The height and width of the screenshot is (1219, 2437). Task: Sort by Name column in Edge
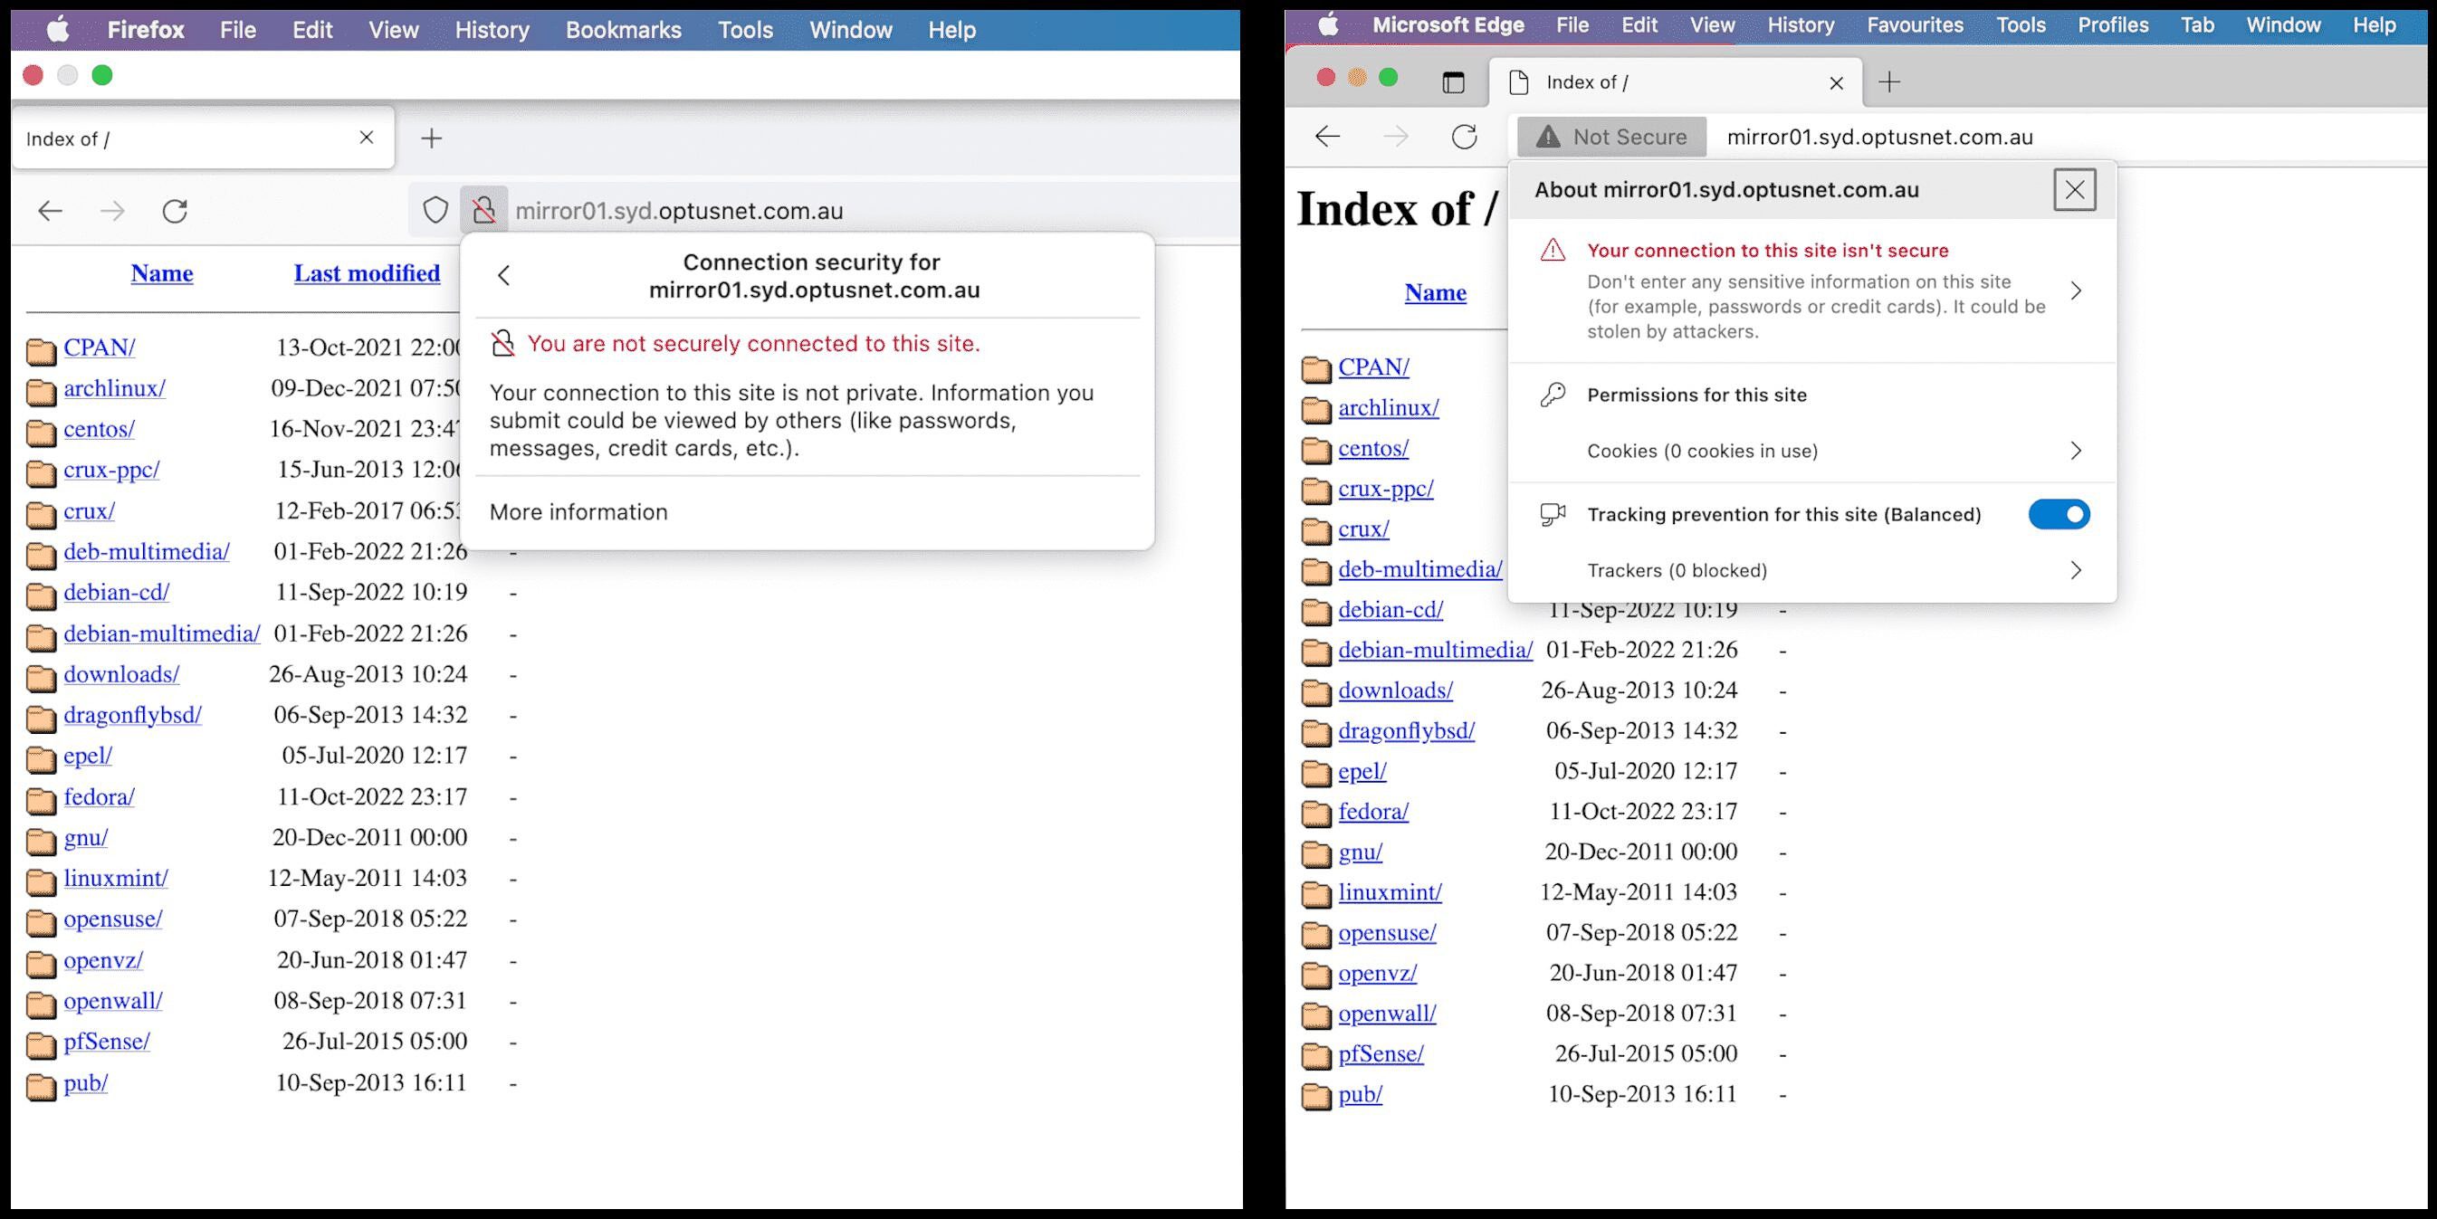(1435, 292)
